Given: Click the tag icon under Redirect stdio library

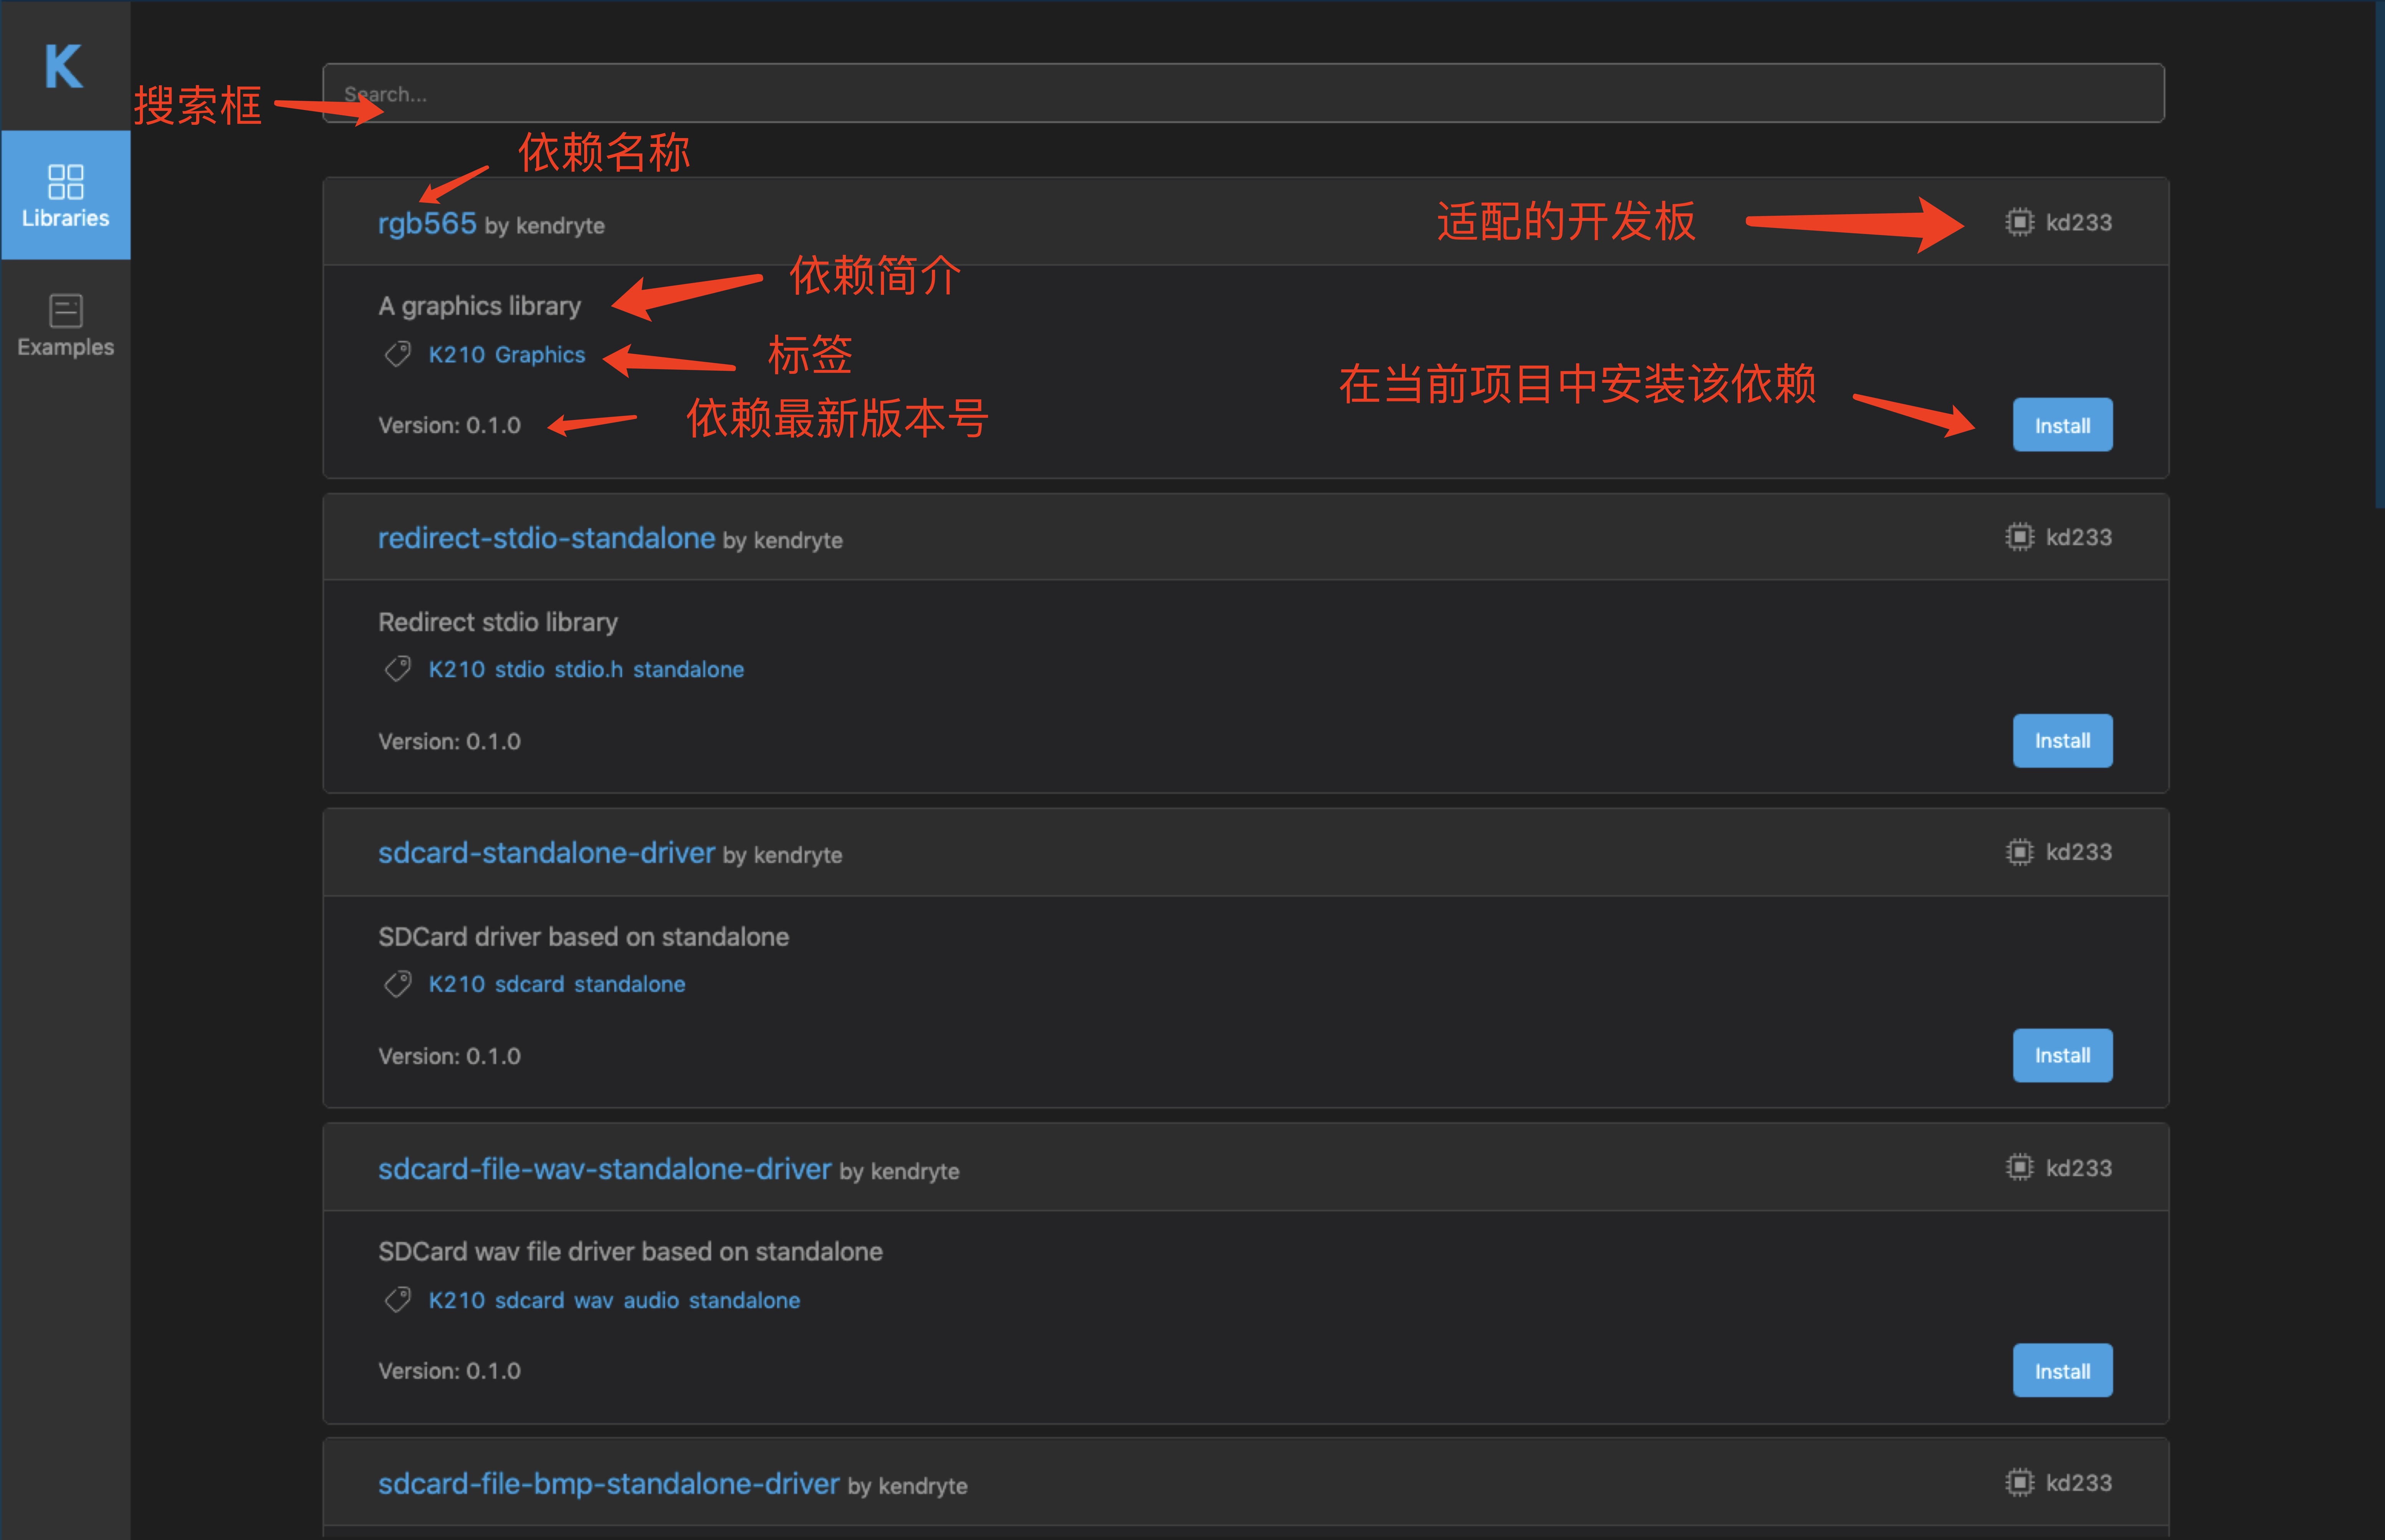Looking at the screenshot, I should coord(398,669).
